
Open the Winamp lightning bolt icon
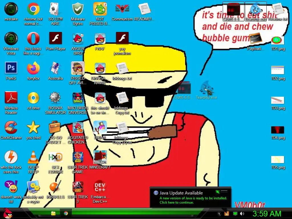[11, 162]
